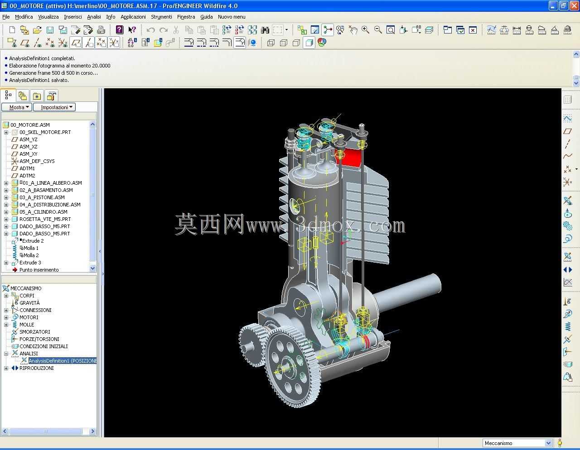The width and height of the screenshot is (580, 450).
Task: Switch to the folder browser tab
Action: (23, 96)
